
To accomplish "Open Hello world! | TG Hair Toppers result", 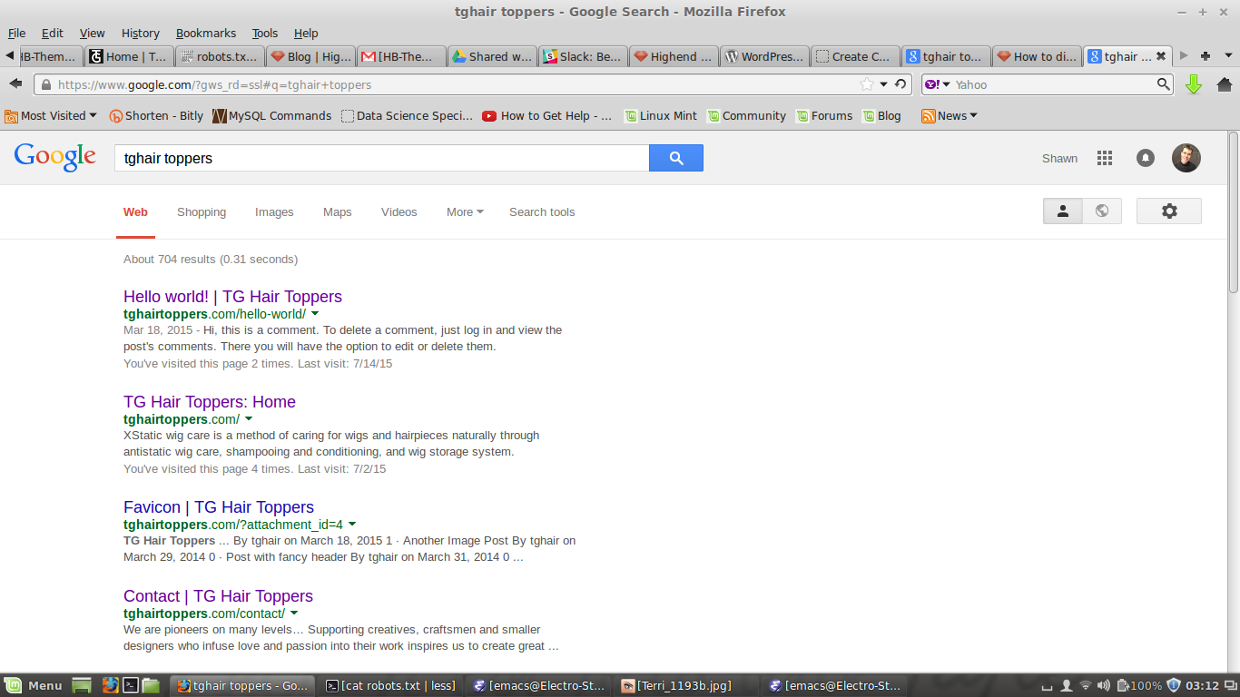I will coord(232,297).
